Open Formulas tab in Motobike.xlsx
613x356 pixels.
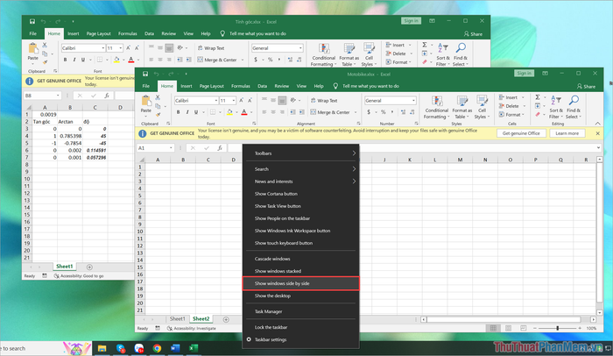point(241,86)
